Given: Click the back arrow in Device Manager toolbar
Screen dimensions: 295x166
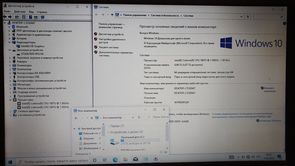Looking at the screenshot, I should click(5, 17).
